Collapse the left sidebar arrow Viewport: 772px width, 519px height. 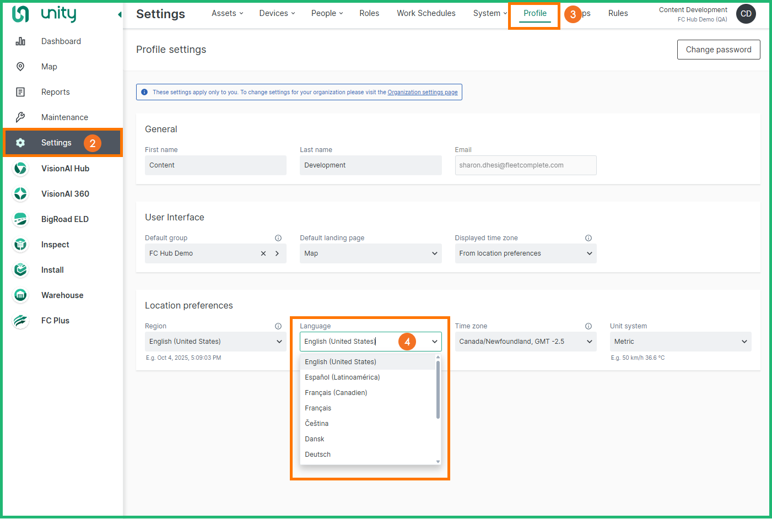[x=120, y=14]
